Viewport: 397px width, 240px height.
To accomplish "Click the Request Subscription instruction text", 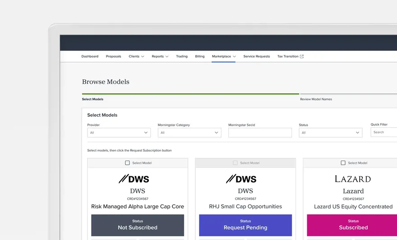I will [129, 150].
